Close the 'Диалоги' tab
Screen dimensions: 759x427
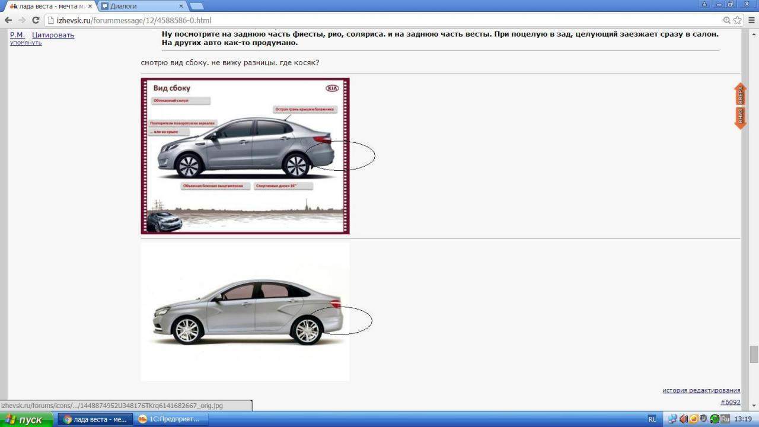coord(180,6)
